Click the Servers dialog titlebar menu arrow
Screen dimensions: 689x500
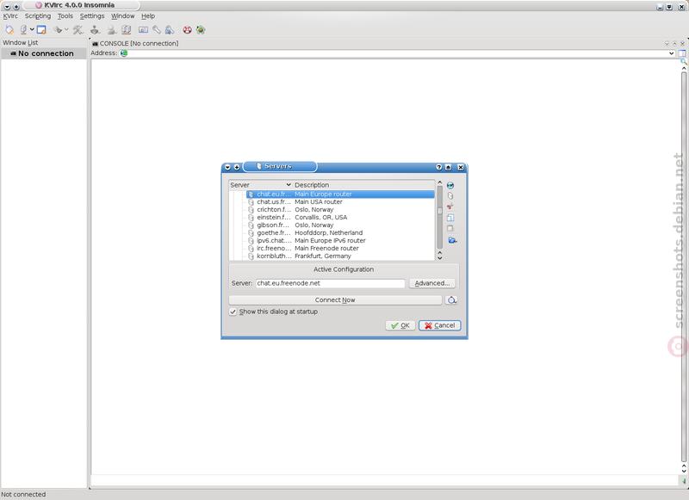coord(227,167)
